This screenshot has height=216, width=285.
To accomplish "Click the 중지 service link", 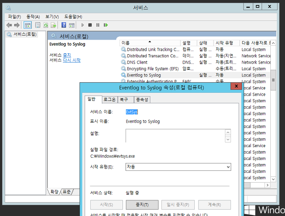I will click(67, 55).
